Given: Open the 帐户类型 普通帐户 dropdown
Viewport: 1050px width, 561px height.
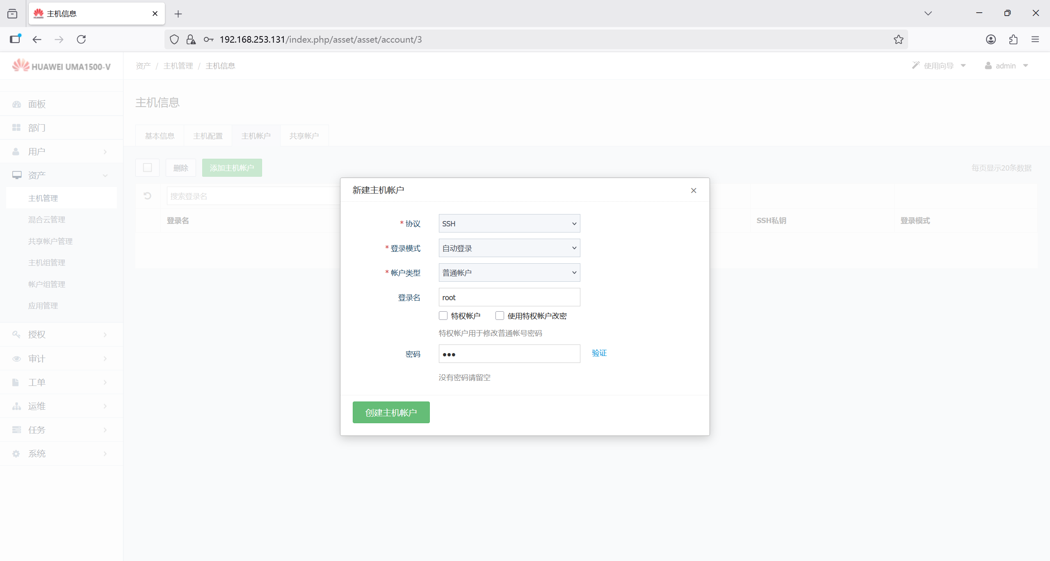Looking at the screenshot, I should click(509, 273).
